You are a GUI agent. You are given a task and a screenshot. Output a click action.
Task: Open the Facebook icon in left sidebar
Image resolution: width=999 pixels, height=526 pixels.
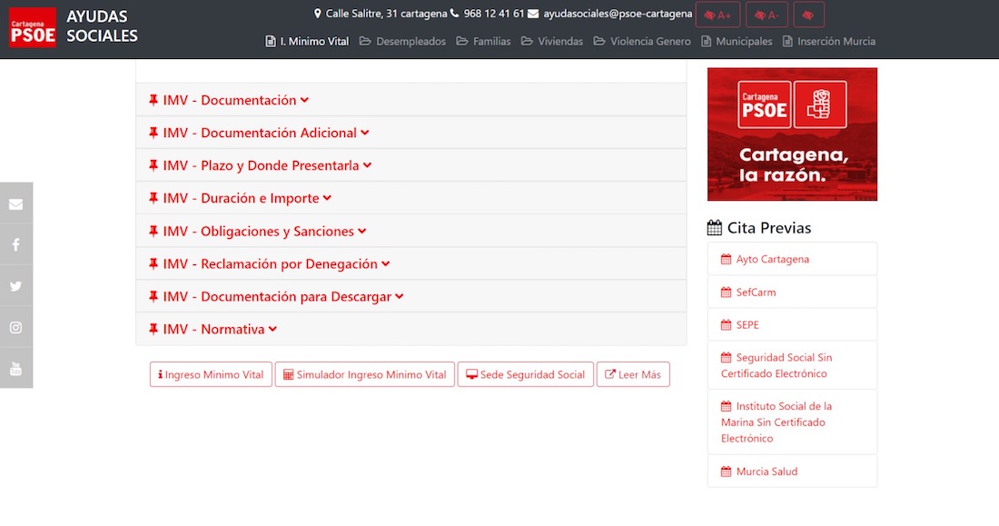pyautogui.click(x=15, y=245)
